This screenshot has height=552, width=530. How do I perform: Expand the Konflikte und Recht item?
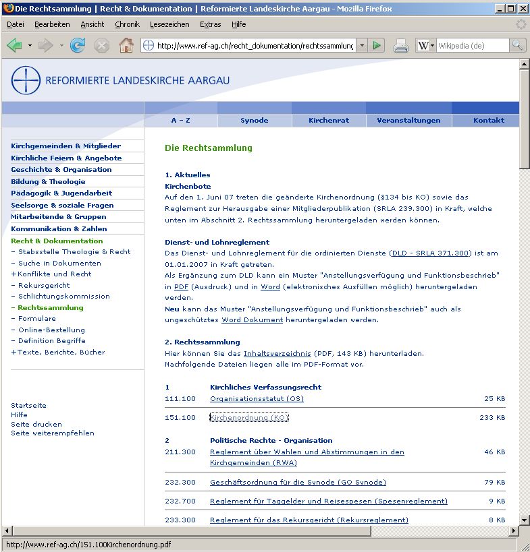pyautogui.click(x=51, y=274)
